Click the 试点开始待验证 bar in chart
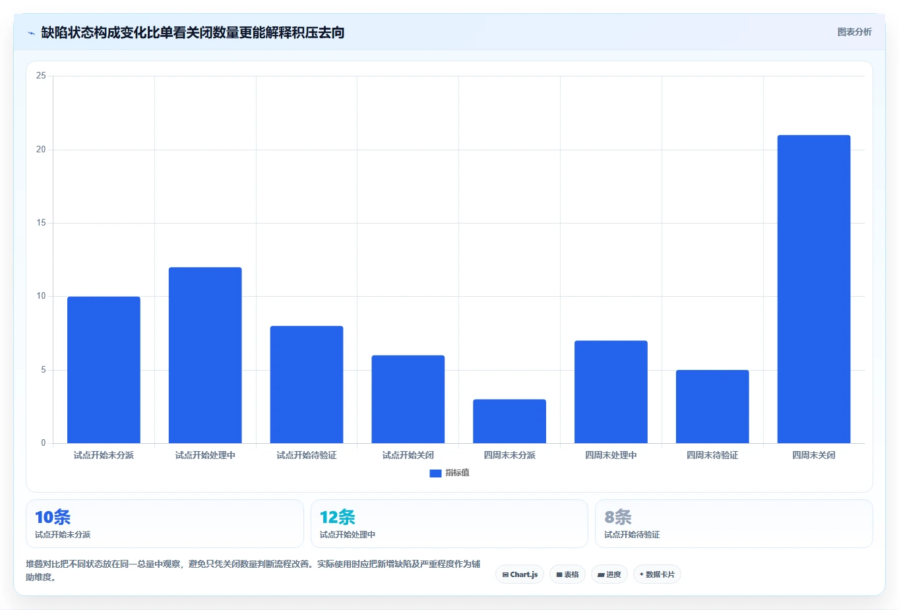Screen dimensions: 899x610 click(x=307, y=384)
